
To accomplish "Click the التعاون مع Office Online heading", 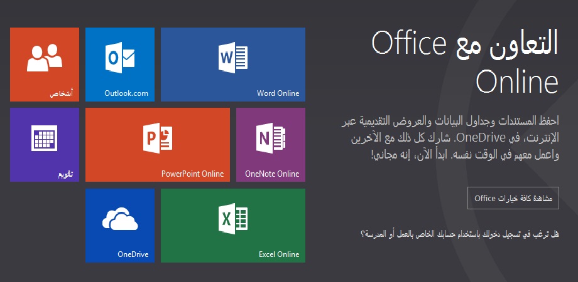I will [465, 63].
